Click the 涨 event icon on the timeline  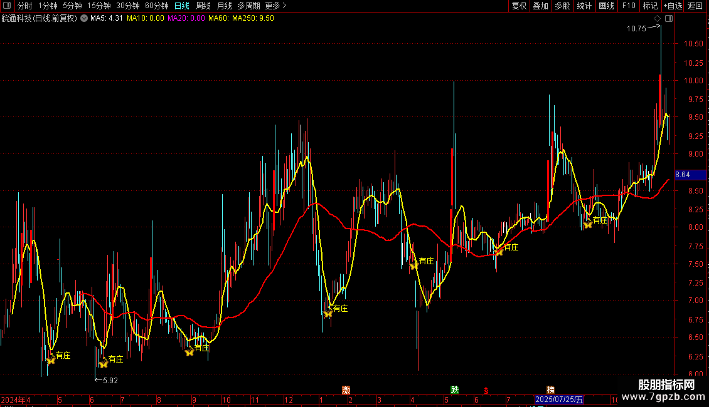[x=346, y=390]
